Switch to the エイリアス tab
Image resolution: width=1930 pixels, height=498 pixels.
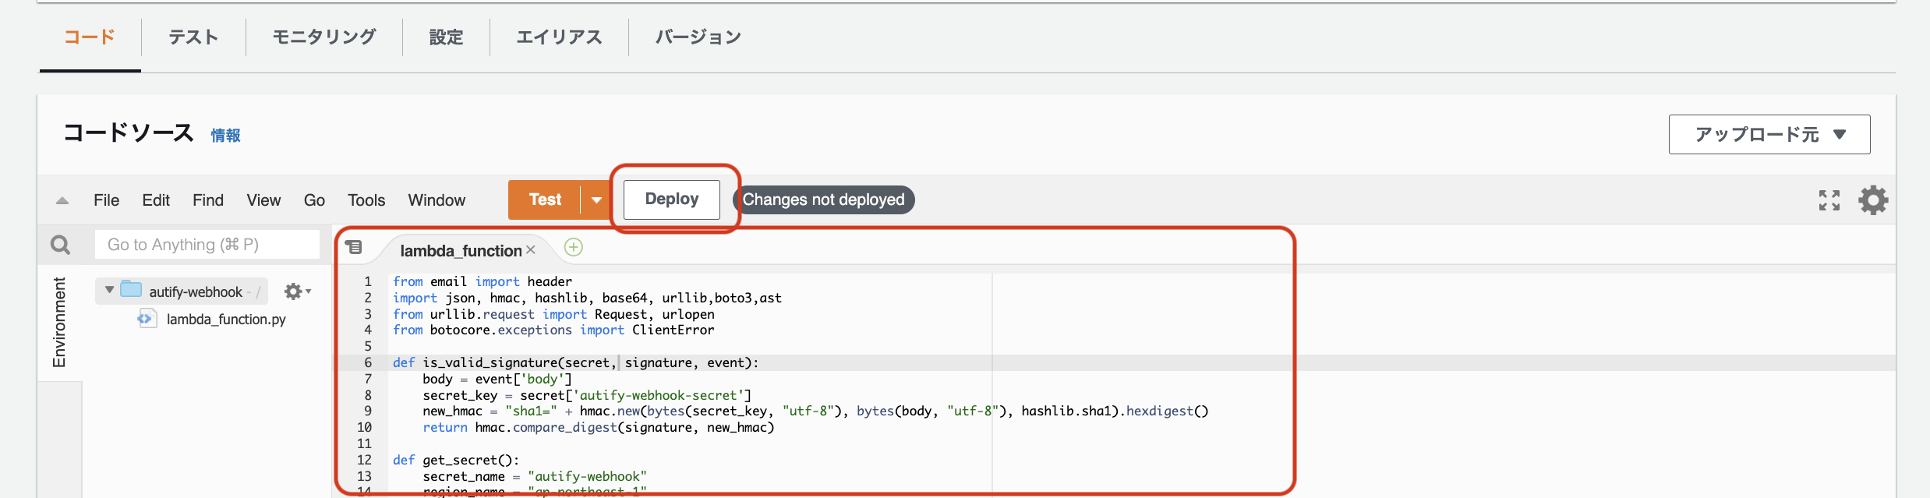click(559, 37)
